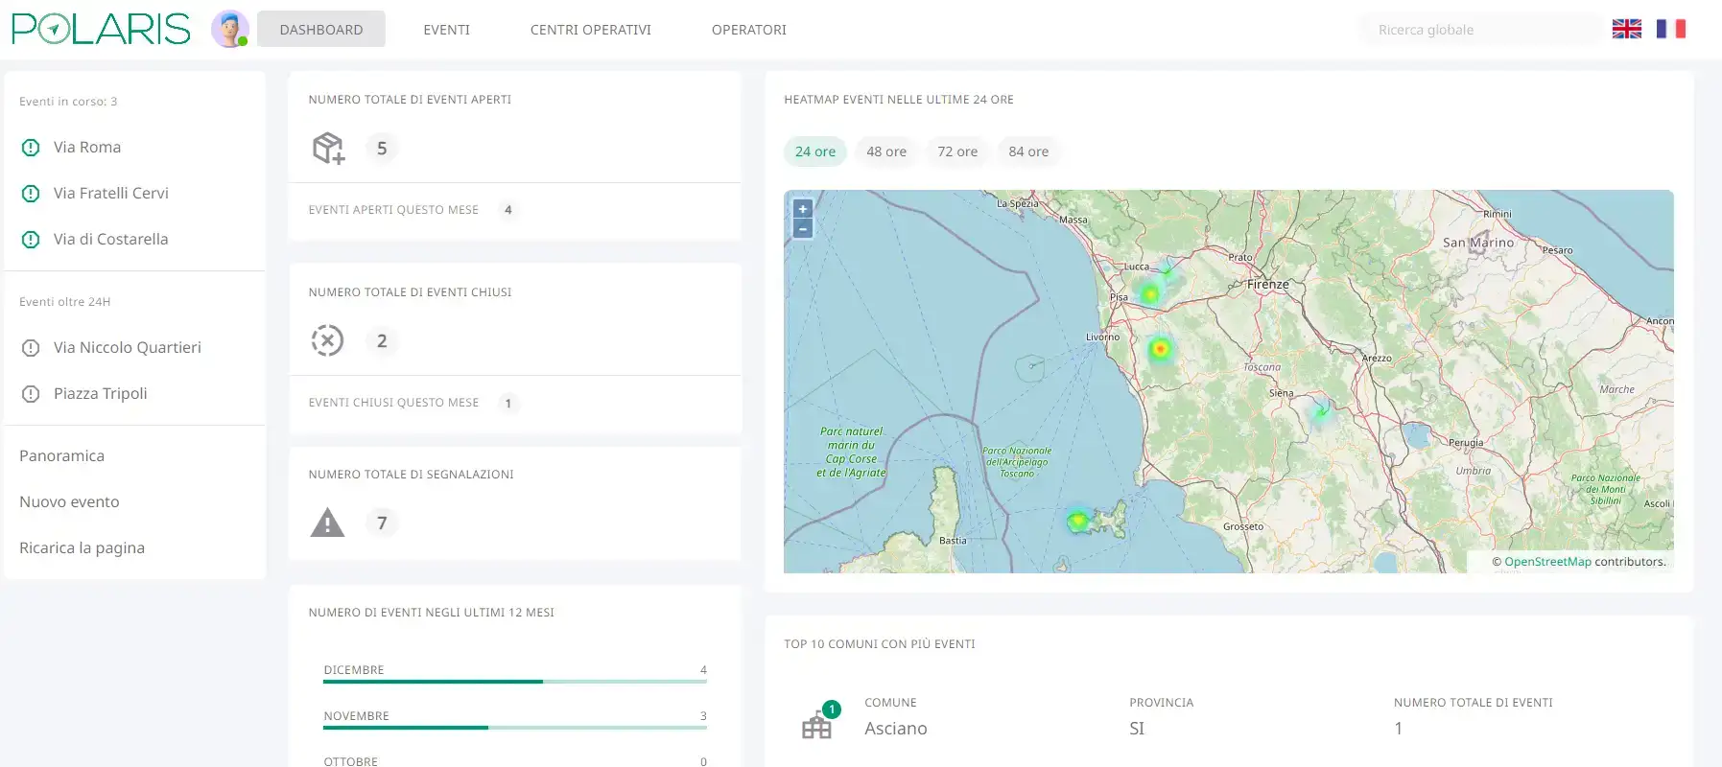Click EVENTI CHIUSI QUESTO MESE count 1
This screenshot has height=767, width=1722.
(x=508, y=403)
